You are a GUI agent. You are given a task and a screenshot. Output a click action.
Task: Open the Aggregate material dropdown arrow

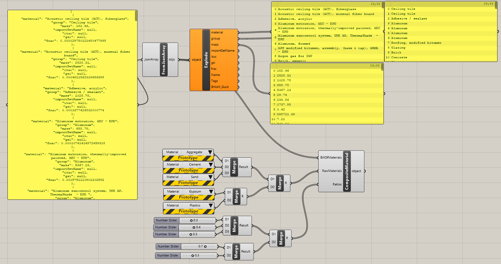point(210,152)
